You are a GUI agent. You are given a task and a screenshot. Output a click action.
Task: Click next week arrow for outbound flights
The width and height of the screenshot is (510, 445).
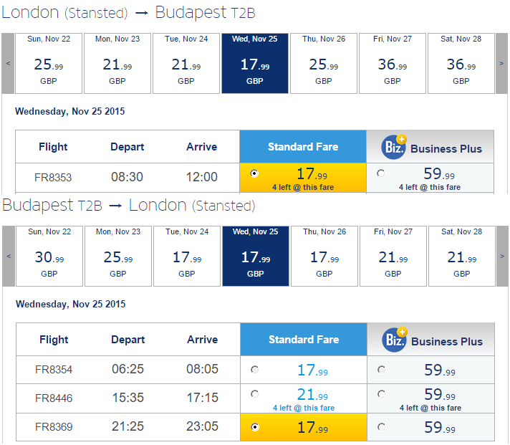click(501, 63)
